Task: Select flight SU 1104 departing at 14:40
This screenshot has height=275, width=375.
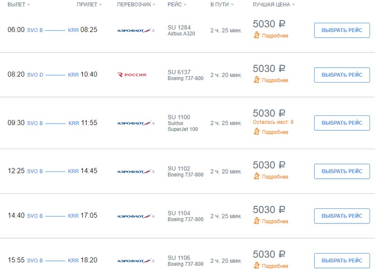Action: [x=342, y=216]
